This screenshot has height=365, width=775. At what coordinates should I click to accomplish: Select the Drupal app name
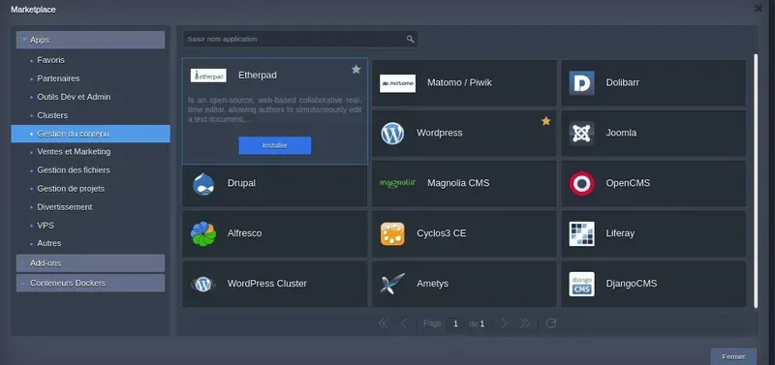[x=241, y=183]
